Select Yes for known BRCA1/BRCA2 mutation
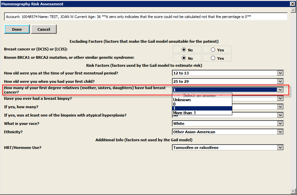The image size is (297, 195). click(214, 58)
